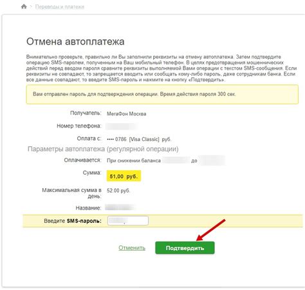Click recipient value 'МегаФон Москва'
This screenshot has width=305, height=290.
coord(126,113)
